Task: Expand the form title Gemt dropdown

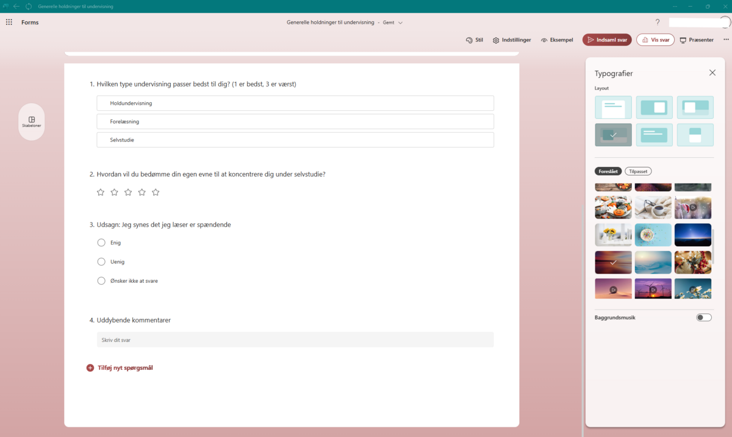Action: [x=400, y=23]
